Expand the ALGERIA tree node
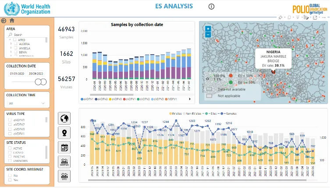 click(x=11, y=44)
